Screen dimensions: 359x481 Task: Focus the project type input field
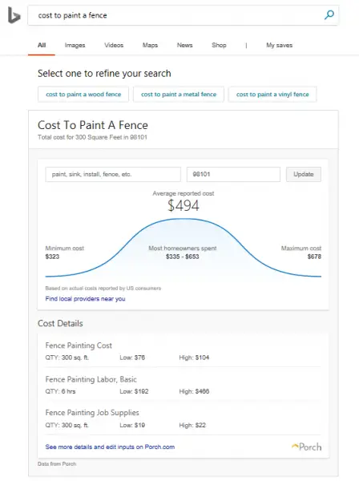tap(113, 174)
